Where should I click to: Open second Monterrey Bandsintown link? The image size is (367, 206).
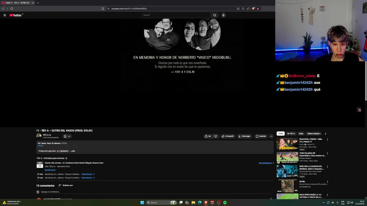pyautogui.click(x=88, y=178)
